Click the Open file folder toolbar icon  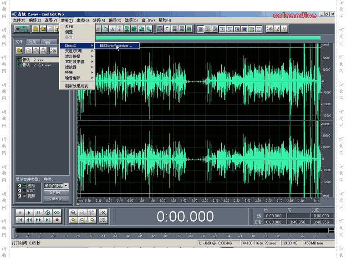tap(43, 29)
